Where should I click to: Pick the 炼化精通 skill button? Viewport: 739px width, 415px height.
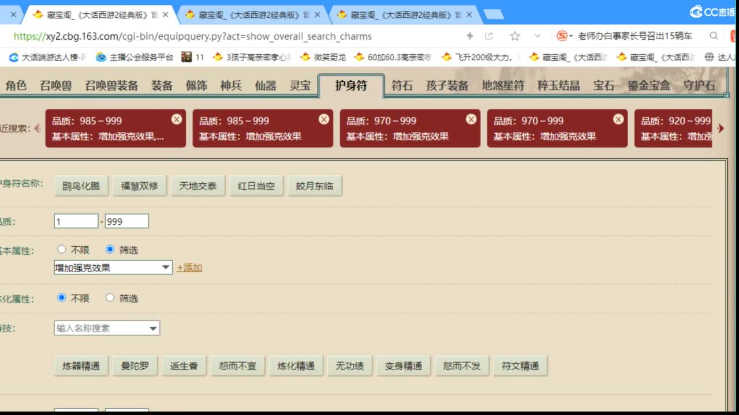pos(296,365)
